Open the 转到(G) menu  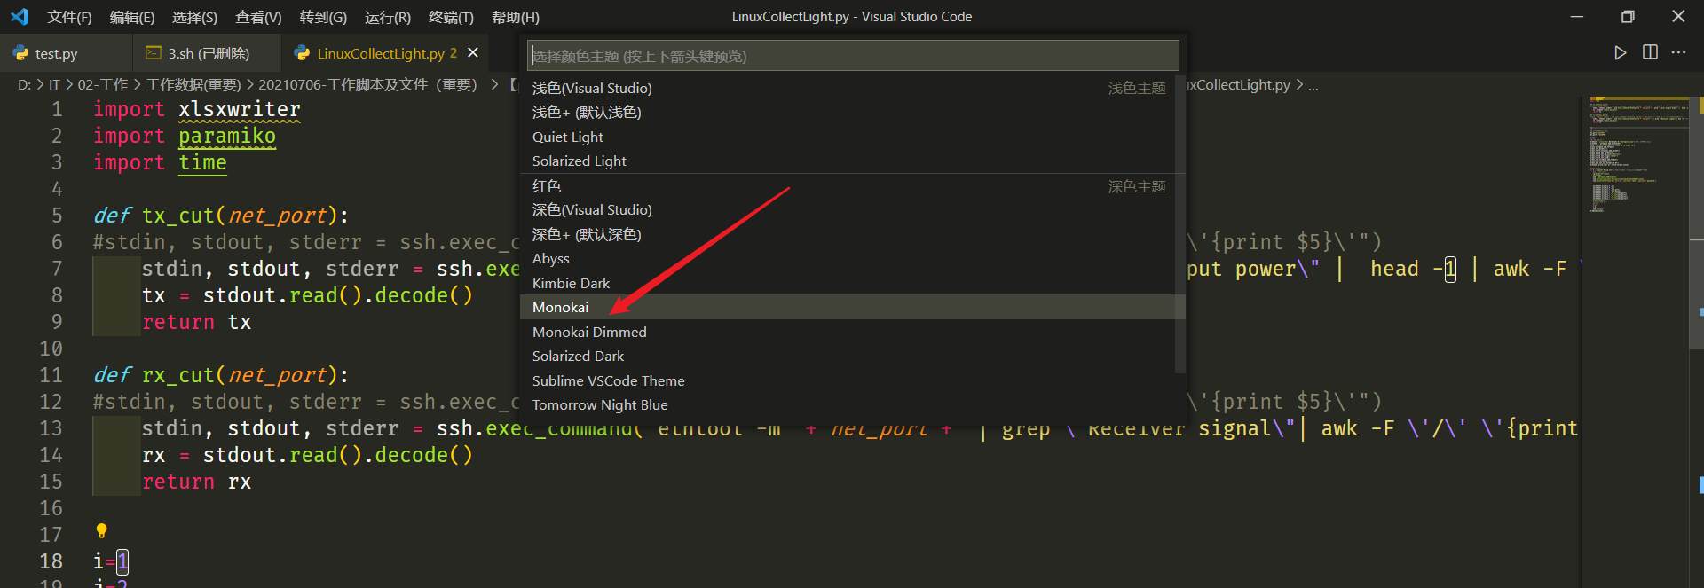[323, 17]
